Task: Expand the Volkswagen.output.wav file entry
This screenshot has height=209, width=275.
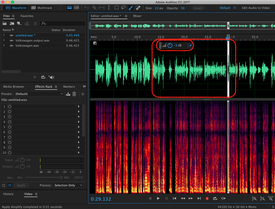Action: click(4, 40)
